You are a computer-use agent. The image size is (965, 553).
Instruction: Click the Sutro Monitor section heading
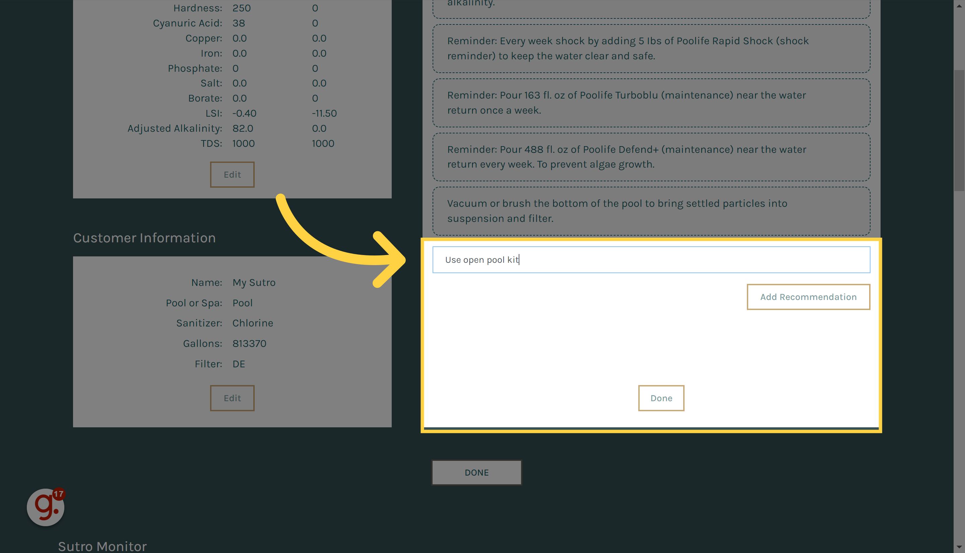coord(102,546)
